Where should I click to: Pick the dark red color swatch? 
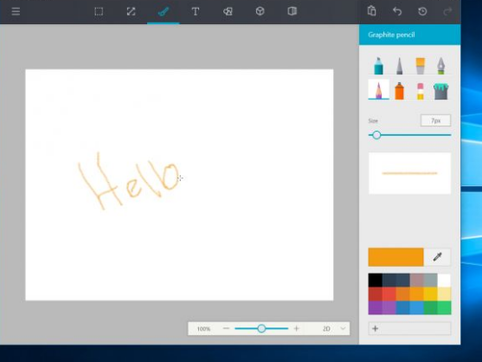tap(375, 294)
